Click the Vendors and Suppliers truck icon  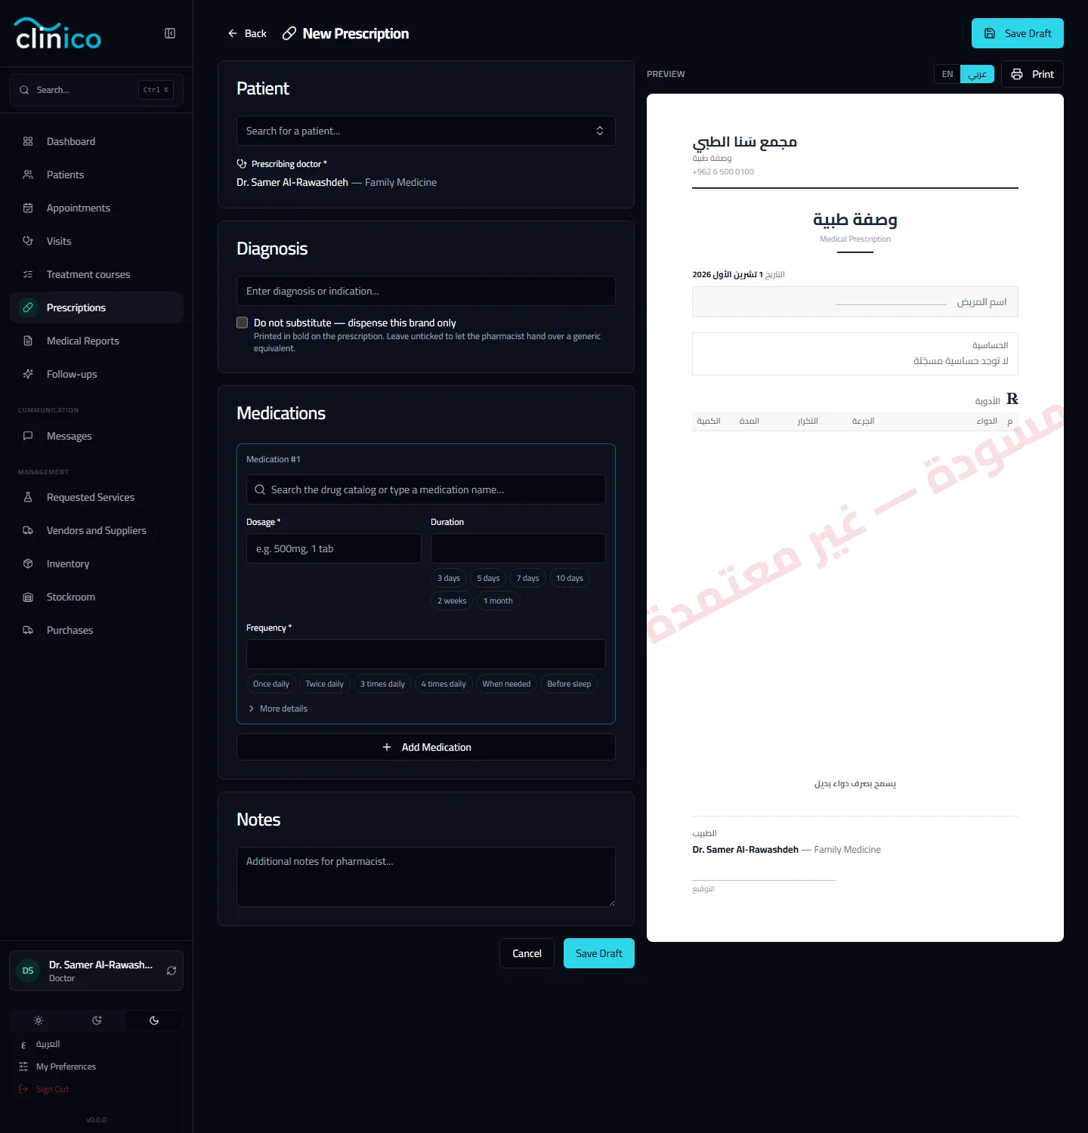[x=28, y=530]
